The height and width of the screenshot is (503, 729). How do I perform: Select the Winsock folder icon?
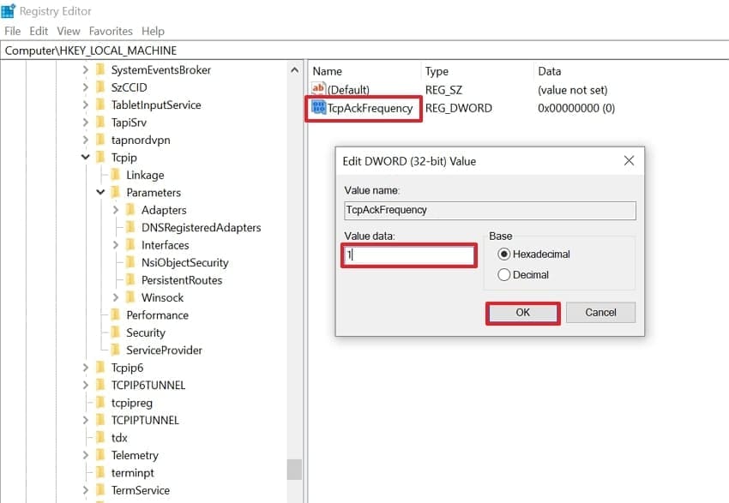130,297
